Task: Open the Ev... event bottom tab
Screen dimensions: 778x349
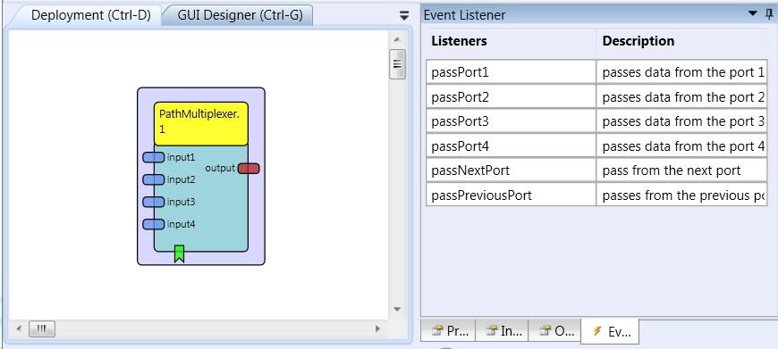Action: [x=610, y=331]
